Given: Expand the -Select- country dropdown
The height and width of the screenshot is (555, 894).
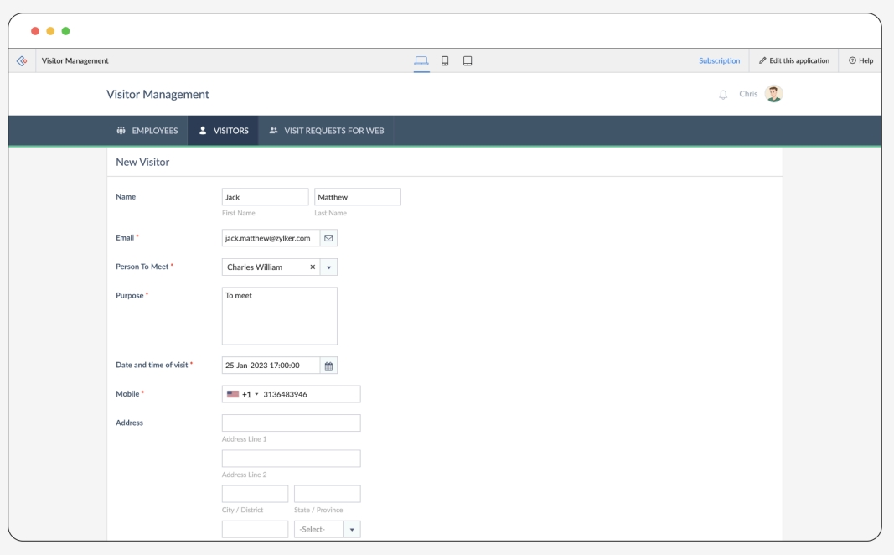Looking at the screenshot, I should click(x=350, y=529).
